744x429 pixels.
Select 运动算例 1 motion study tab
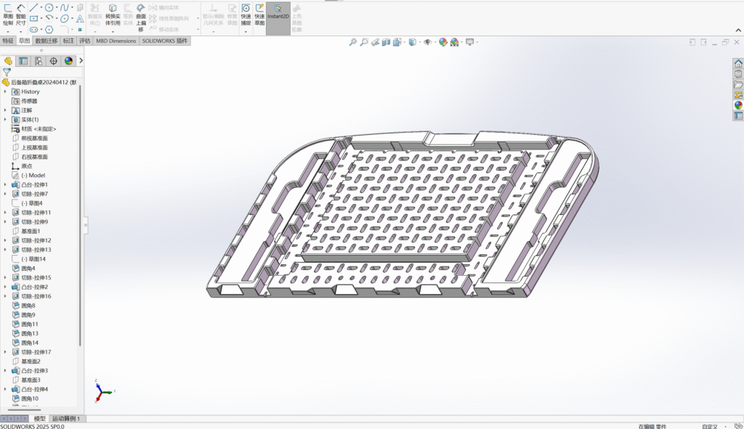click(68, 419)
